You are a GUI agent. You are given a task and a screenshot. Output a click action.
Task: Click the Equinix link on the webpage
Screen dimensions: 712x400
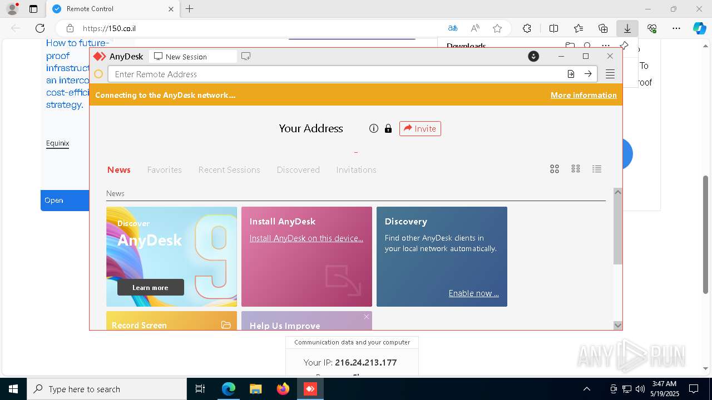tap(57, 143)
